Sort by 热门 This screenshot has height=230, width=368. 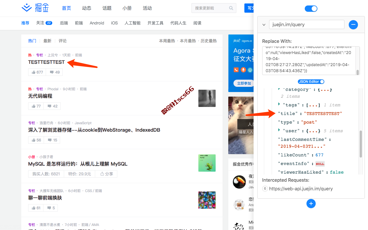(x=32, y=41)
